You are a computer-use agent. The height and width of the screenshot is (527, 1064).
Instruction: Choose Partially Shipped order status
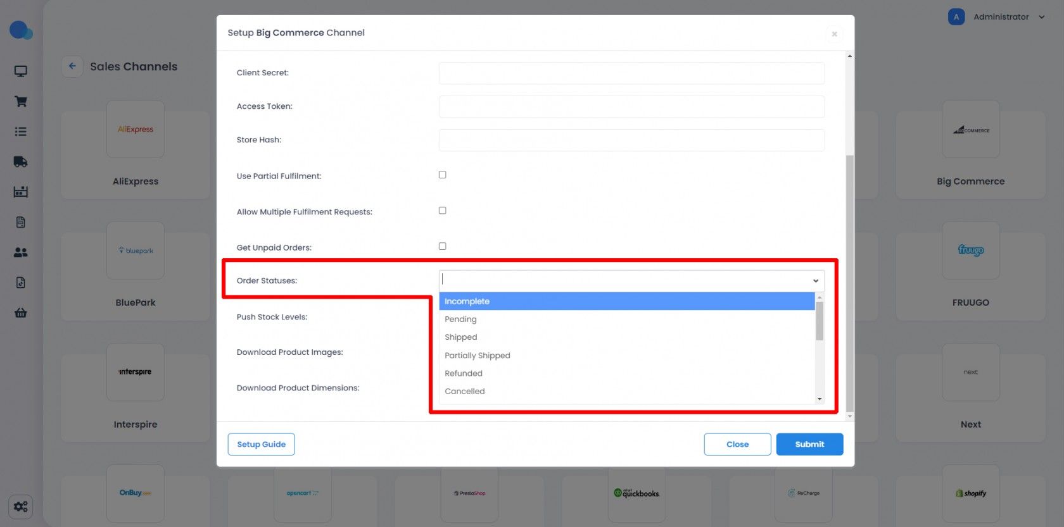pos(627,356)
